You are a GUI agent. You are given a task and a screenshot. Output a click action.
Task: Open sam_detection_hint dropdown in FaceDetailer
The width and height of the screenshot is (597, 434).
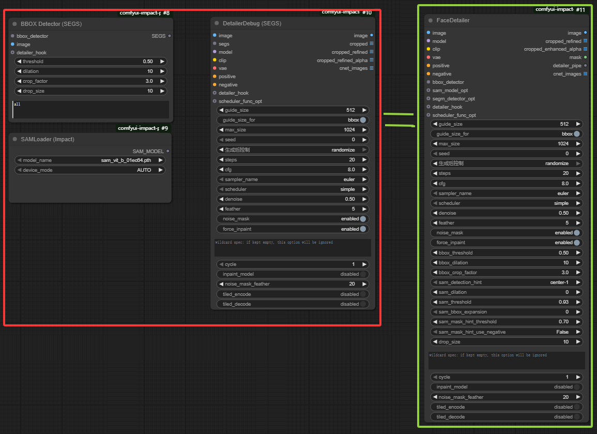(507, 282)
